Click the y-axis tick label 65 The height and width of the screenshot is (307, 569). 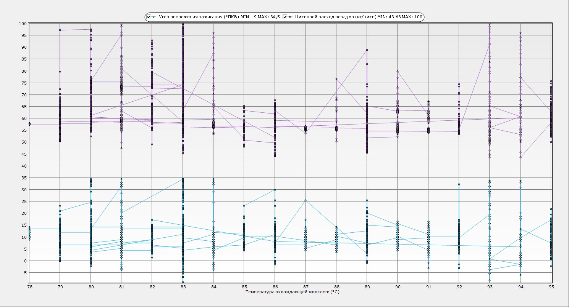(x=23, y=107)
